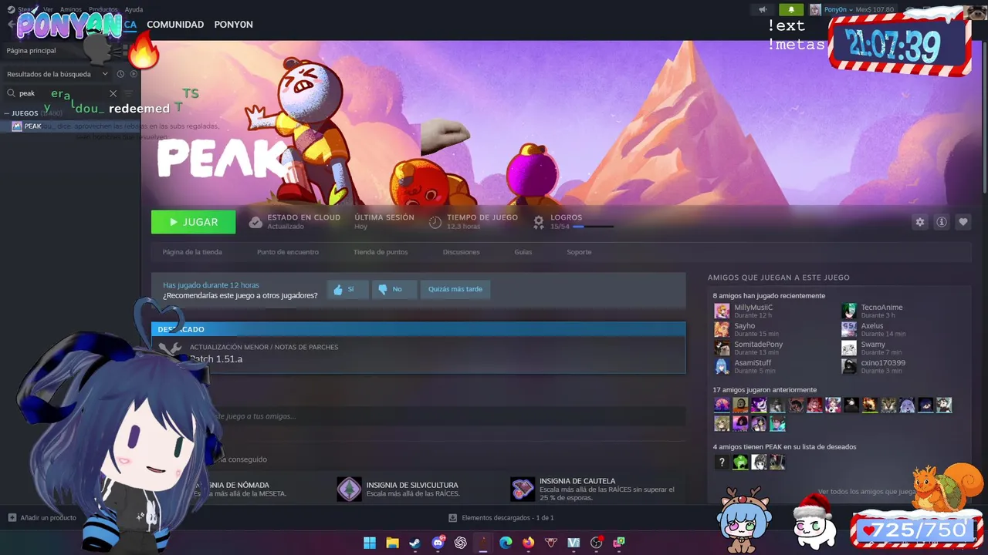The image size is (988, 555).
Task: Open ChatGPT from the taskbar
Action: 461,543
